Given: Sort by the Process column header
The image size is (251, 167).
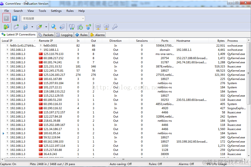Looking at the screenshot, I should [236, 41].
